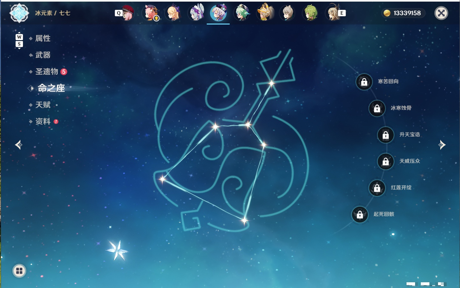460x288 pixels.
Task: Close the character screen with X button
Action: pyautogui.click(x=441, y=13)
